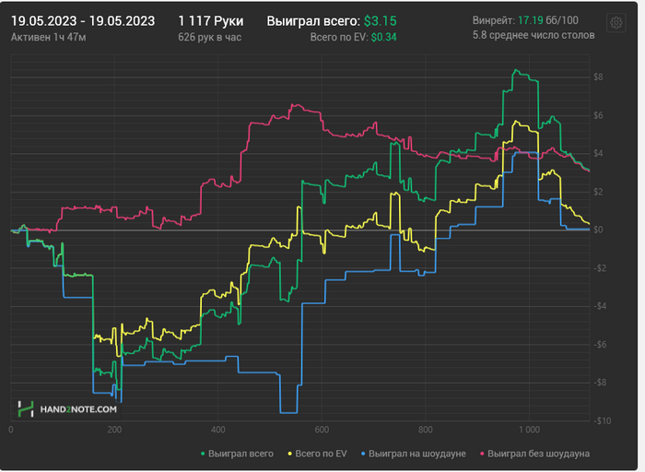Click the '1 000' x-axis label
Screen dimensions: 645x472
tap(529, 430)
